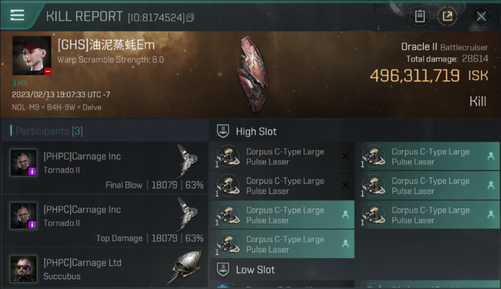Click person icon on top-right column Pulse Laser
501x289 pixels.
(491, 156)
